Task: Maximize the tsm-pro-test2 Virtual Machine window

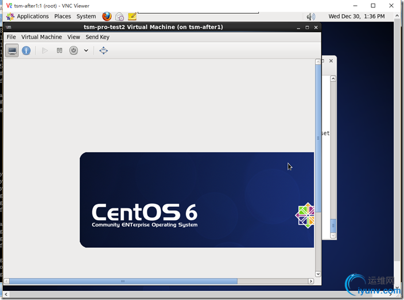Action: click(x=307, y=28)
